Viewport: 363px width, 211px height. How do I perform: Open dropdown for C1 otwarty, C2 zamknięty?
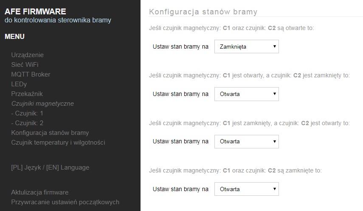[x=247, y=94]
